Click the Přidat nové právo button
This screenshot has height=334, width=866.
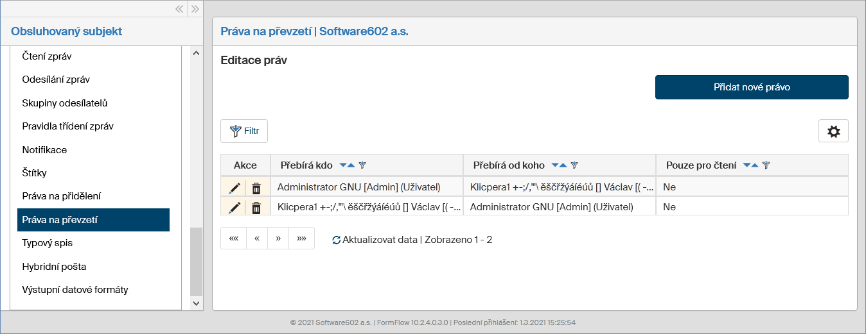pyautogui.click(x=752, y=87)
